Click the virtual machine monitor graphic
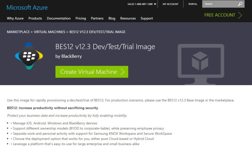 (x=201, y=64)
